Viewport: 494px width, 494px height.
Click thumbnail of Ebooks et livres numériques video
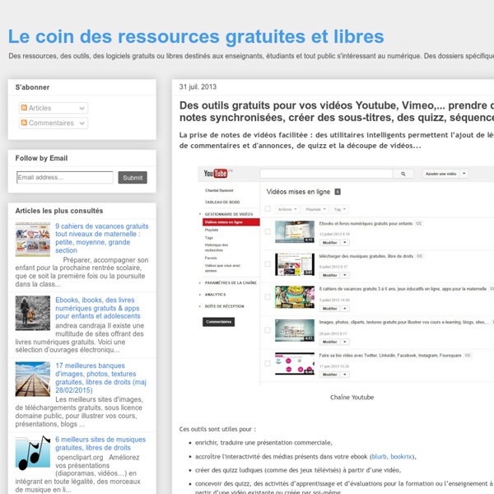(295, 231)
